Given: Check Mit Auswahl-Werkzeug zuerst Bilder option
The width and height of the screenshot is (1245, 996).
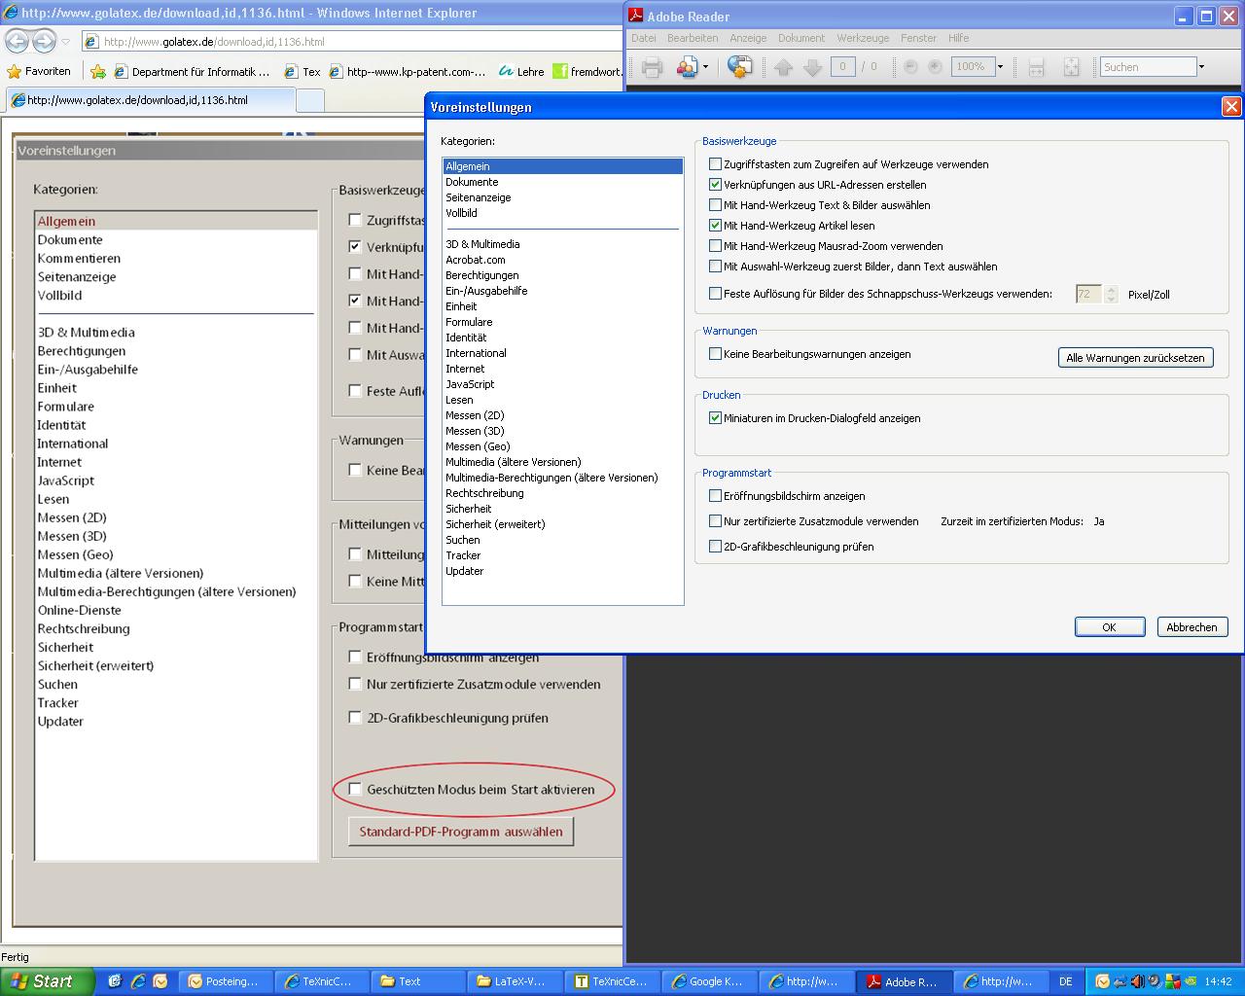Looking at the screenshot, I should pyautogui.click(x=715, y=267).
